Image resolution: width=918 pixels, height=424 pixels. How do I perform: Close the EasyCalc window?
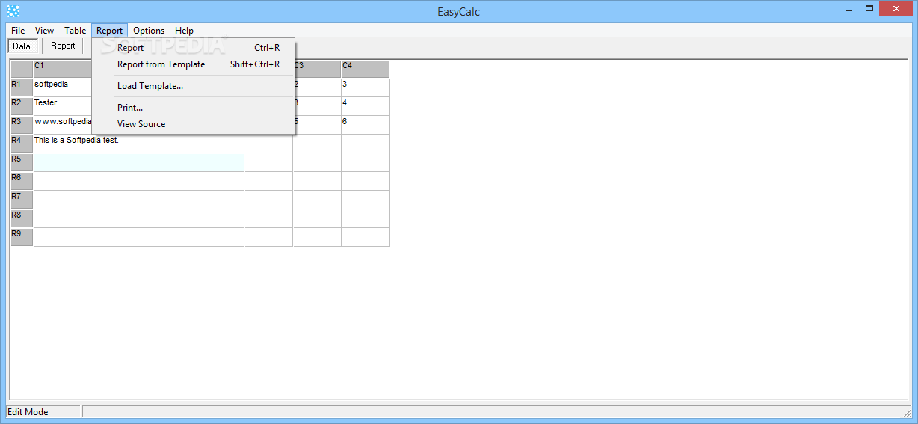point(896,9)
